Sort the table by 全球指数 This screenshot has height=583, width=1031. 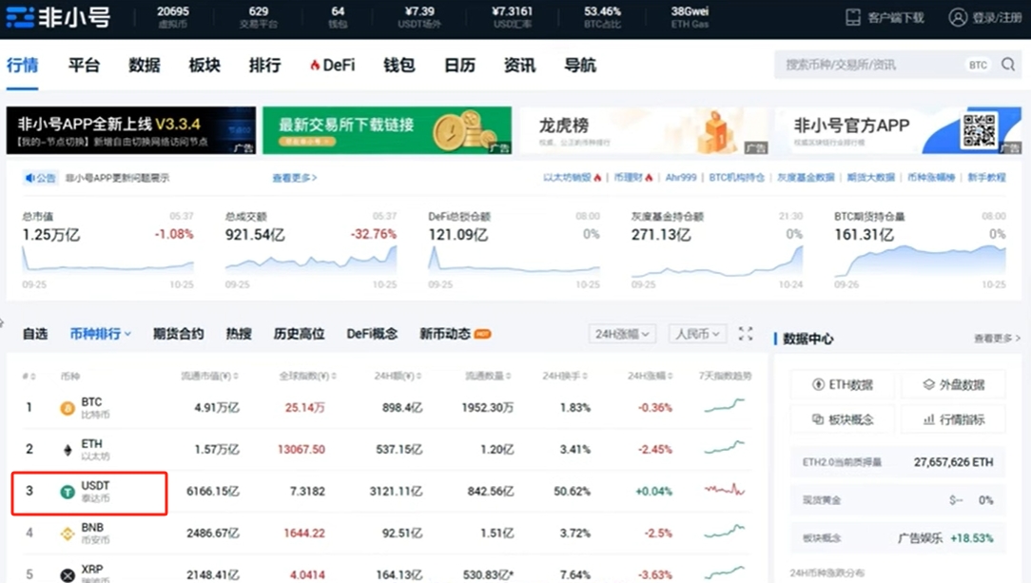click(308, 376)
